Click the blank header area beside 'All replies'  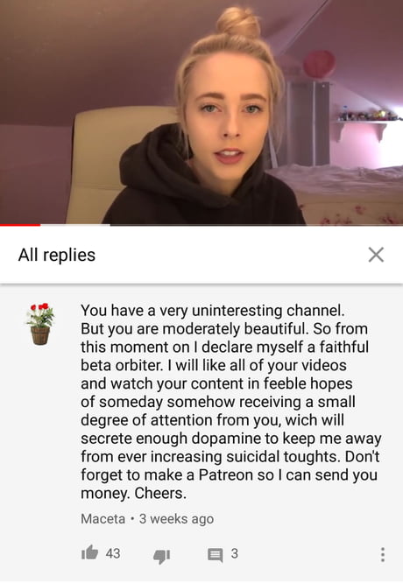(x=230, y=255)
